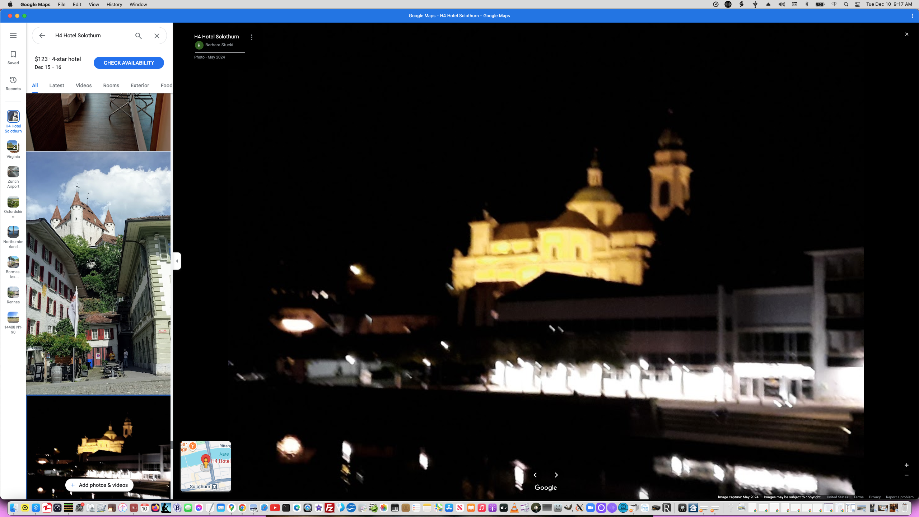Click the Solothurn minimap
The height and width of the screenshot is (517, 919).
(x=206, y=466)
